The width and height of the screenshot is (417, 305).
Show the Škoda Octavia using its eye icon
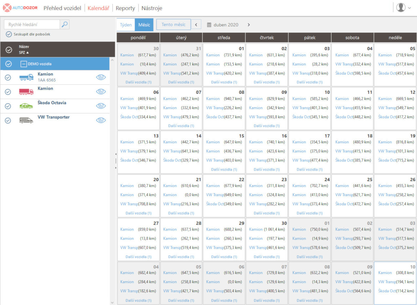click(101, 106)
